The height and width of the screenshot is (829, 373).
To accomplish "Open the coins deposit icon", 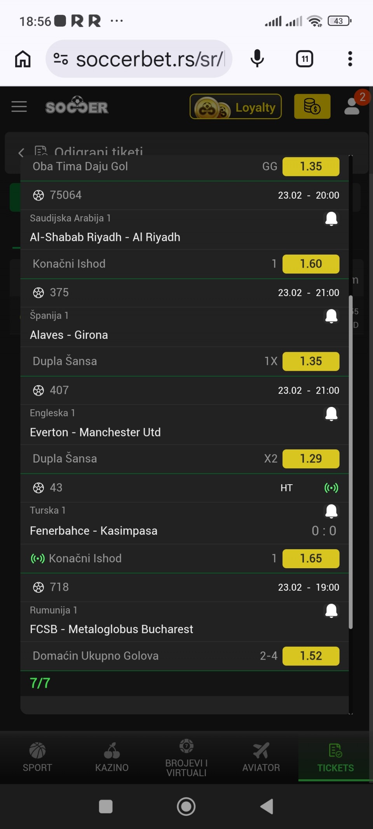I will (312, 106).
